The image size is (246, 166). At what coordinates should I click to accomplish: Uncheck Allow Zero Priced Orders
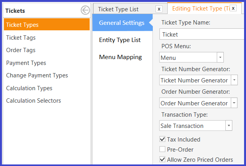(x=163, y=159)
